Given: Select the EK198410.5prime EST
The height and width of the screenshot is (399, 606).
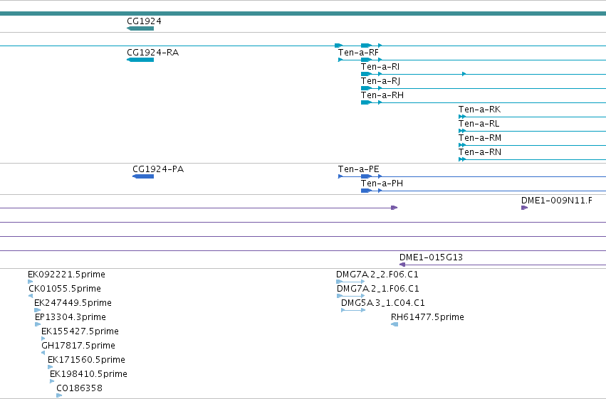Looking at the screenshot, I should pyautogui.click(x=88, y=374).
